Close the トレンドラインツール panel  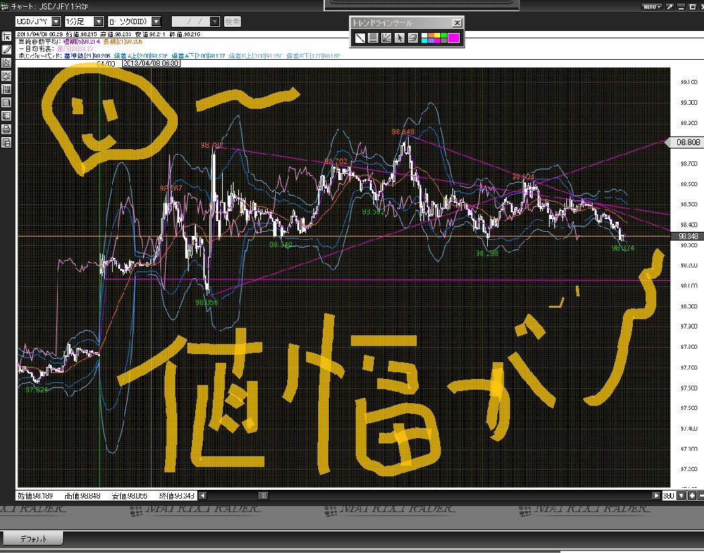(457, 22)
